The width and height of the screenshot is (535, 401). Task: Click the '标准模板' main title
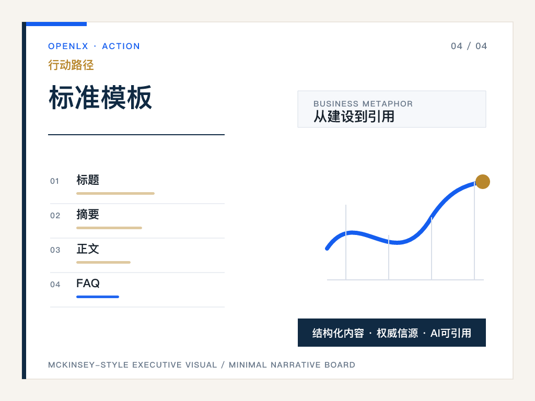[100, 98]
